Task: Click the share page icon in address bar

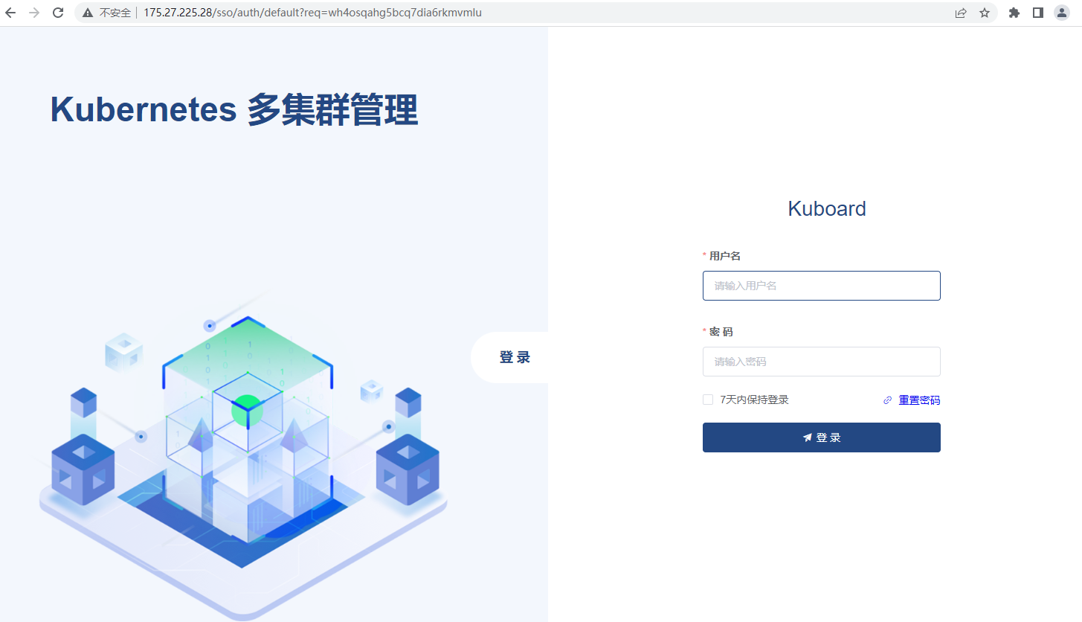Action: point(961,13)
